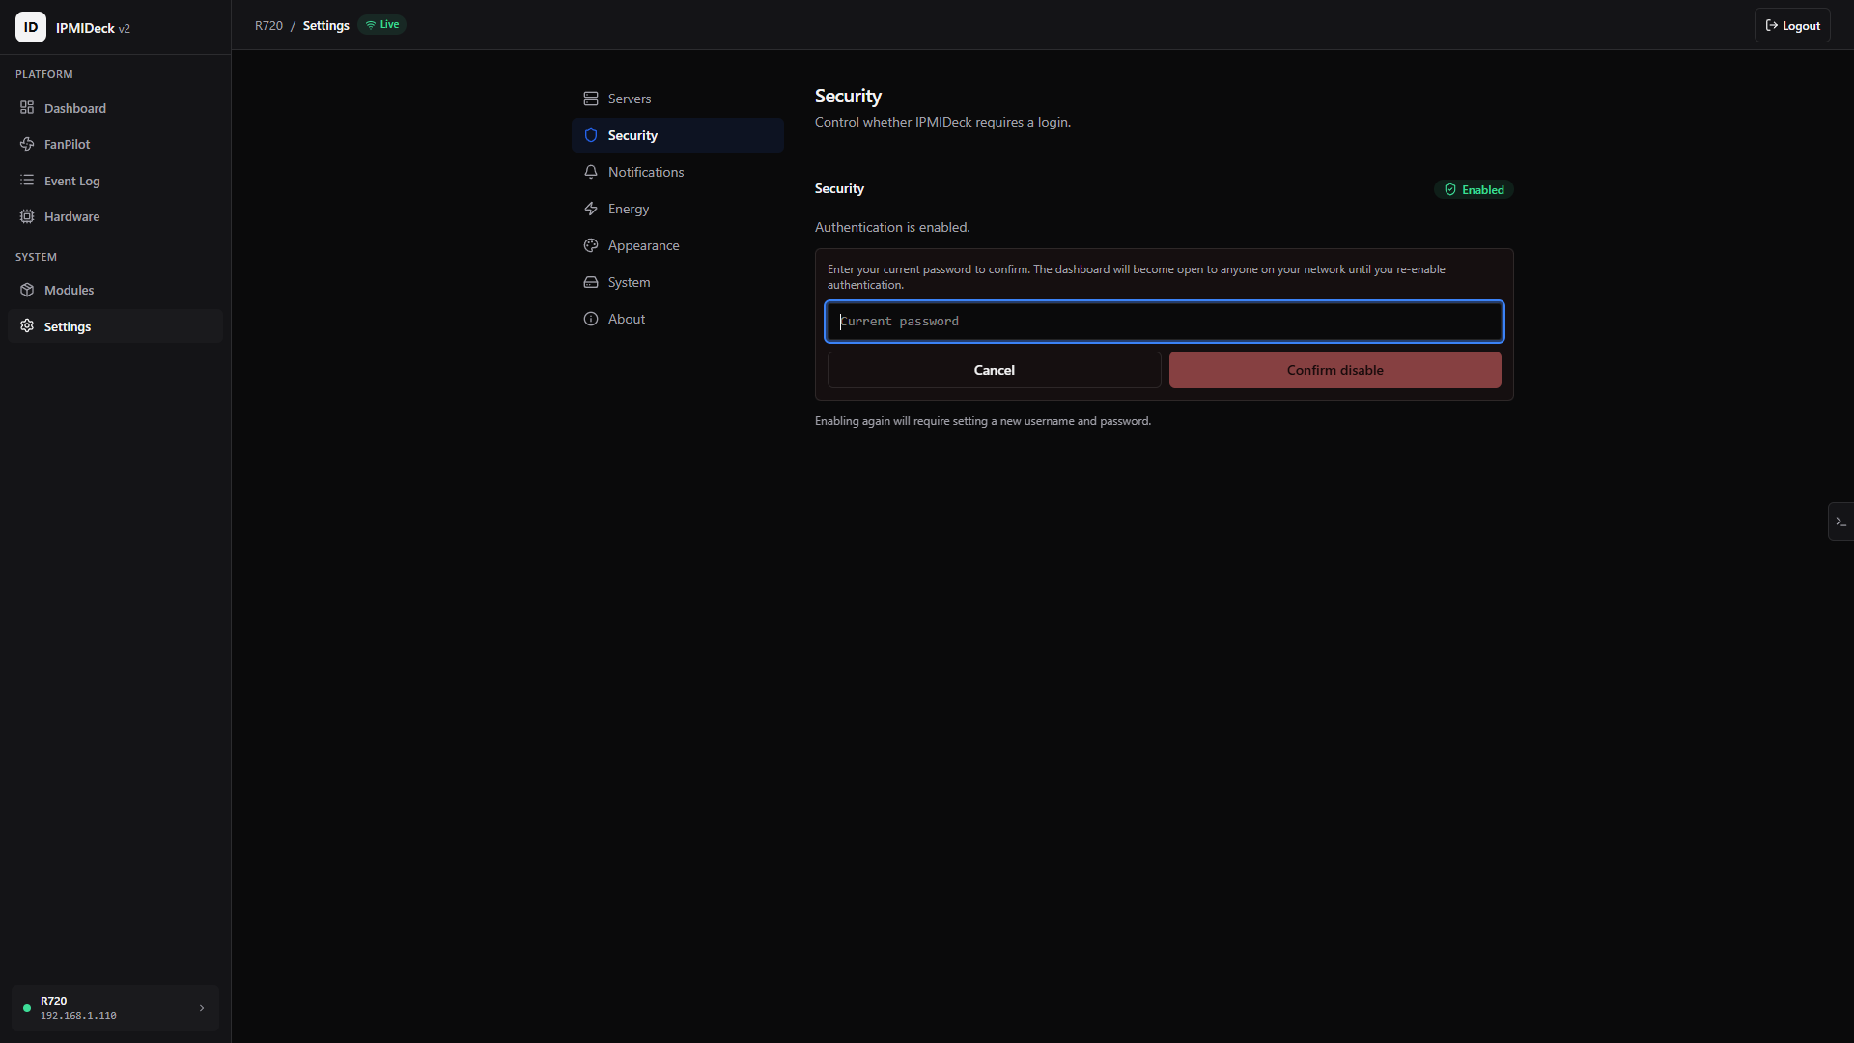Click Confirm disable button
1854x1043 pixels.
[1334, 370]
